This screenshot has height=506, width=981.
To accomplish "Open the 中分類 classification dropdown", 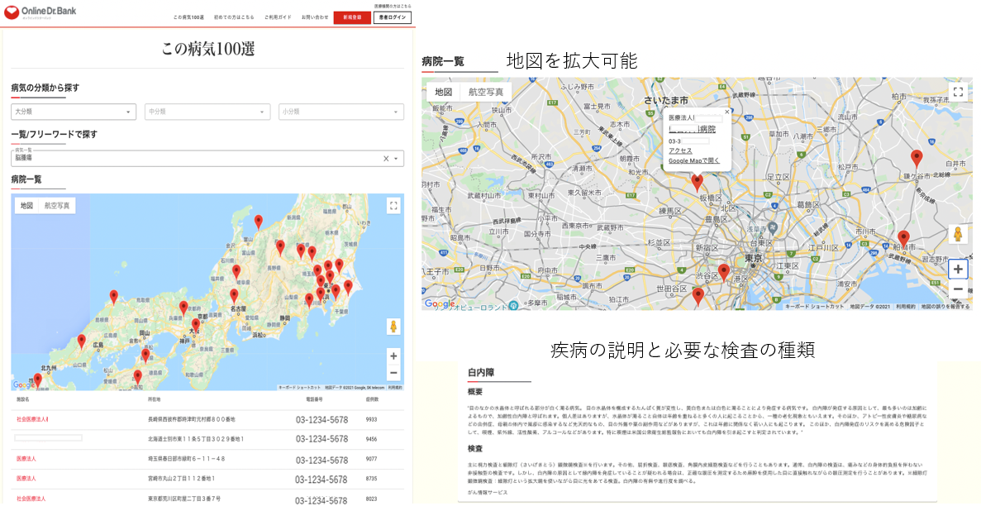I will 207,111.
